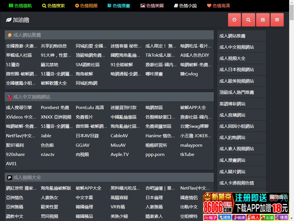Open the red hamburger menu button
The height and width of the screenshot is (221, 294).
point(277,20)
